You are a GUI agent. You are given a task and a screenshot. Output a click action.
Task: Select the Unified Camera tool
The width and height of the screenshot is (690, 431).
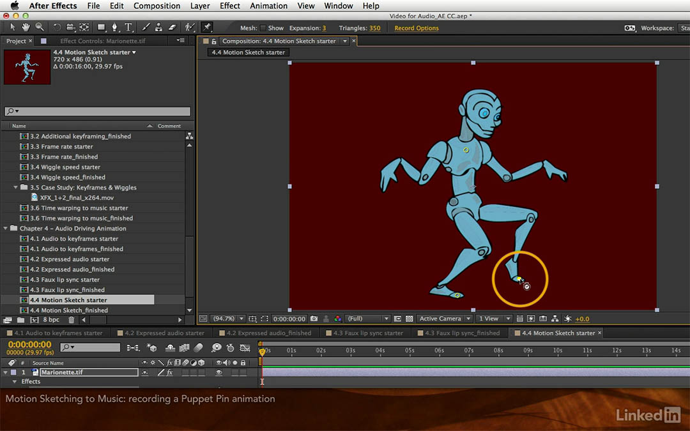pos(70,27)
